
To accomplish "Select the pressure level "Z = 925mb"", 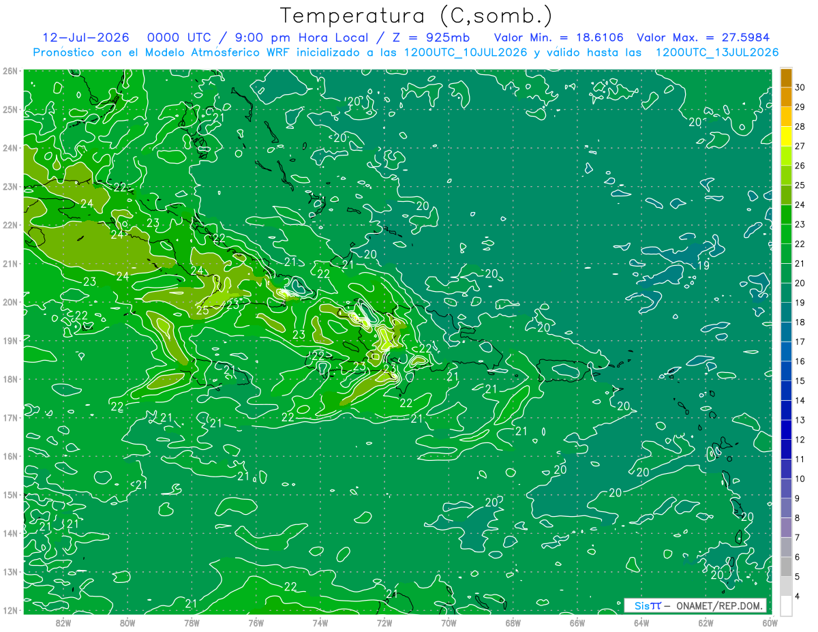I will tap(429, 37).
